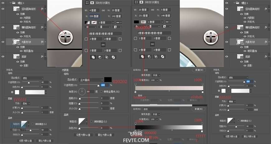Click fx icon on 底部 layer, left layers panel
271x144 pixels.
coord(42,56)
